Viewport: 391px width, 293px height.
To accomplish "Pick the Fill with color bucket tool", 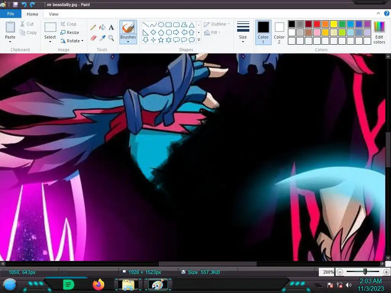I will coord(102,27).
